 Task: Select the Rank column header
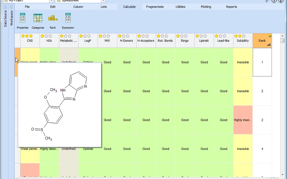click(262, 41)
